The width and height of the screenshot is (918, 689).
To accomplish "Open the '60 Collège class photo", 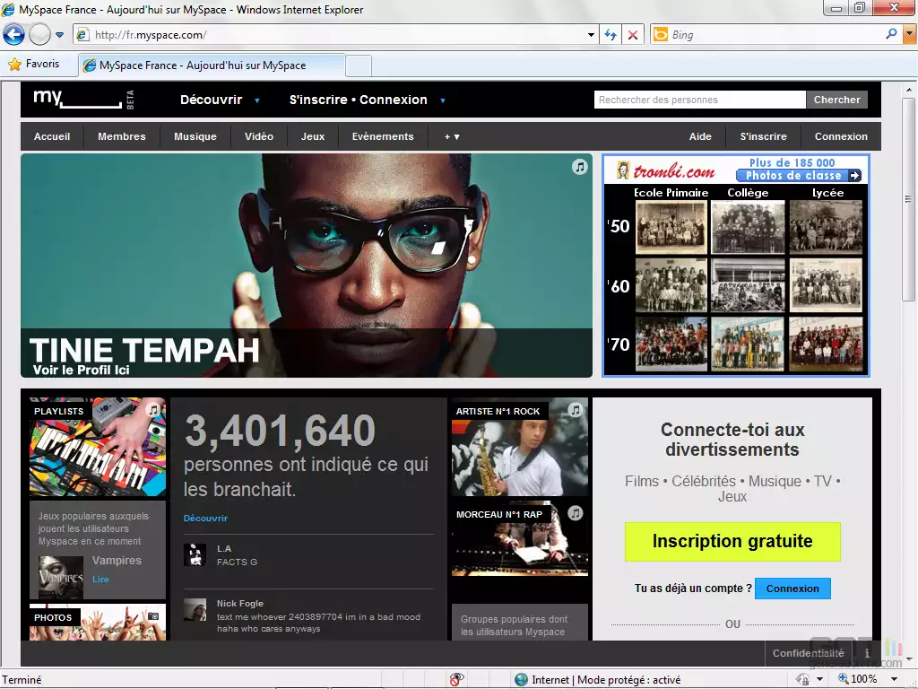I will [748, 285].
